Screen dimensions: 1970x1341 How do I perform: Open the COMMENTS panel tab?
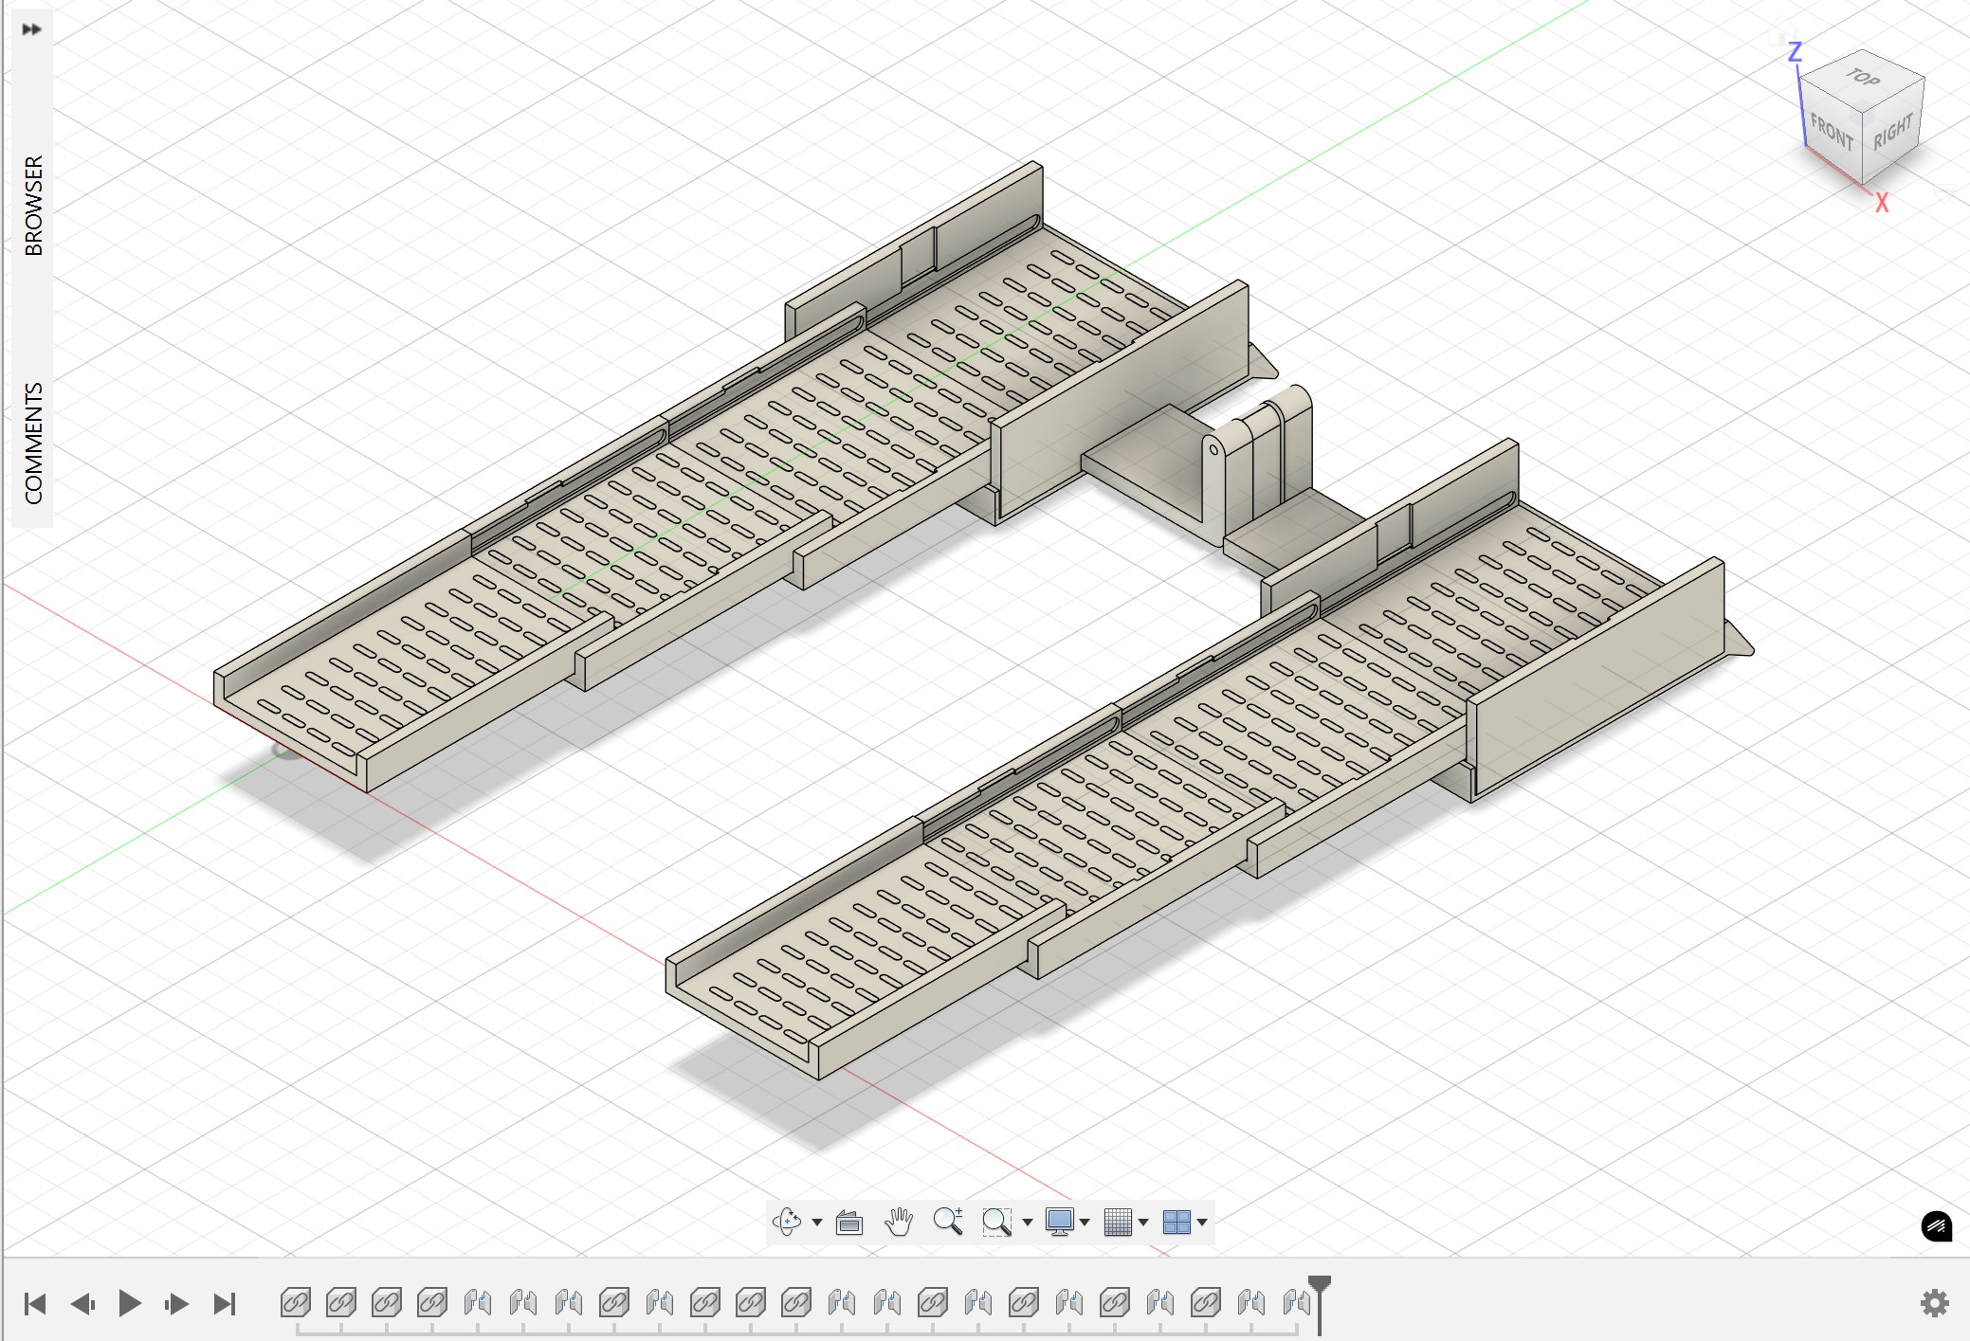[34, 444]
